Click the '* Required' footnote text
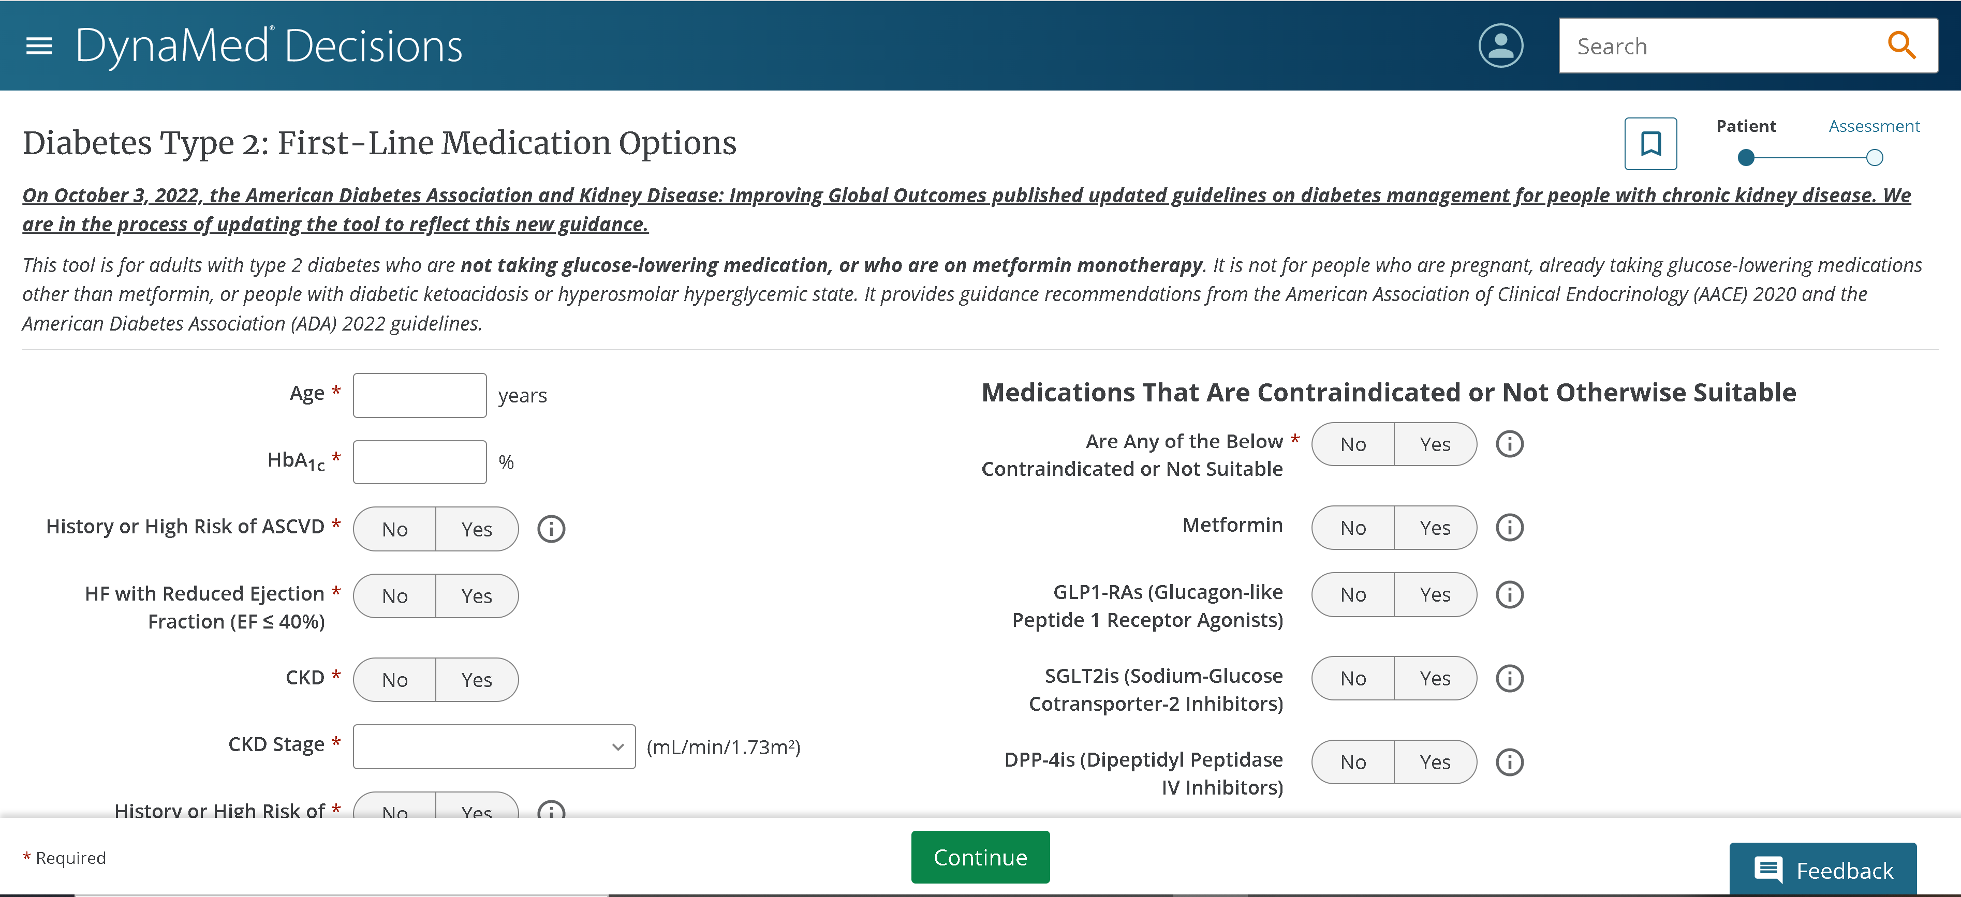This screenshot has height=897, width=1961. [64, 858]
